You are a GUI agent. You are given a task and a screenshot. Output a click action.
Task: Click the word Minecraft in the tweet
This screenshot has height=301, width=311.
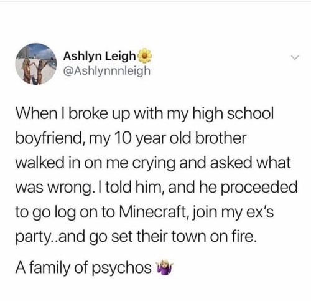click(x=152, y=211)
